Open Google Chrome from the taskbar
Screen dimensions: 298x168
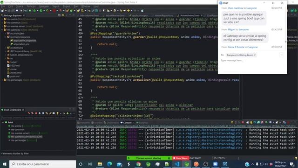(138, 164)
